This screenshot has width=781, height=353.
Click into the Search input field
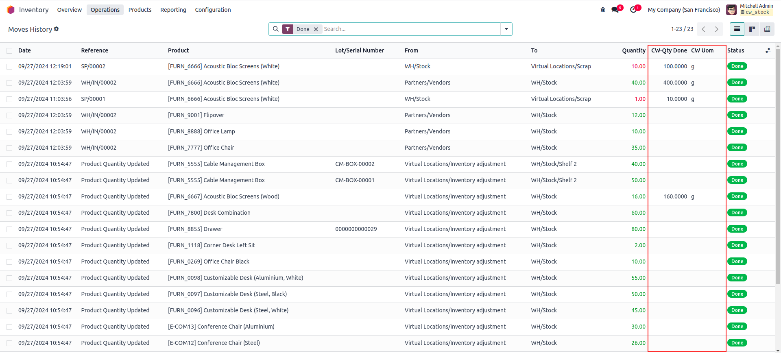(x=411, y=29)
